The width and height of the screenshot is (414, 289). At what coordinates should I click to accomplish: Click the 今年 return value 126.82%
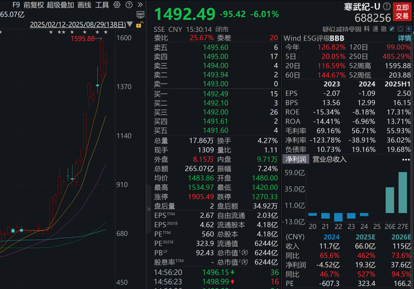pyautogui.click(x=332, y=47)
